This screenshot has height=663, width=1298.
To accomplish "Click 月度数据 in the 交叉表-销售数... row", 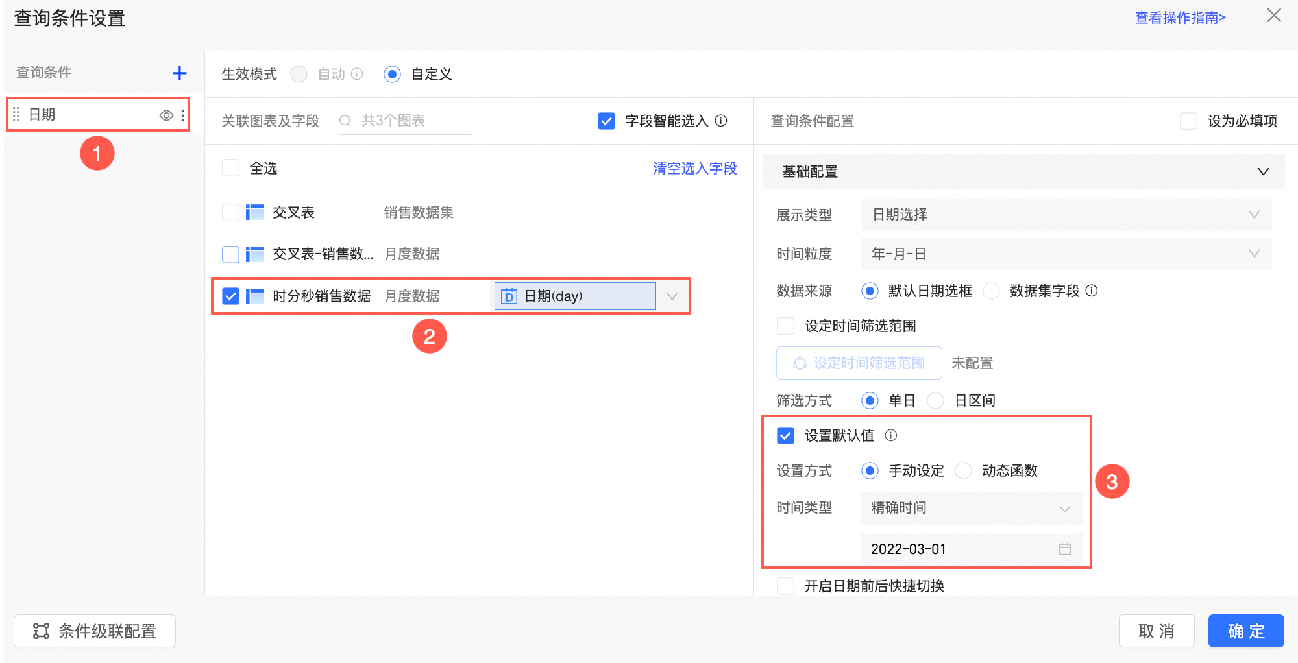I will click(412, 254).
